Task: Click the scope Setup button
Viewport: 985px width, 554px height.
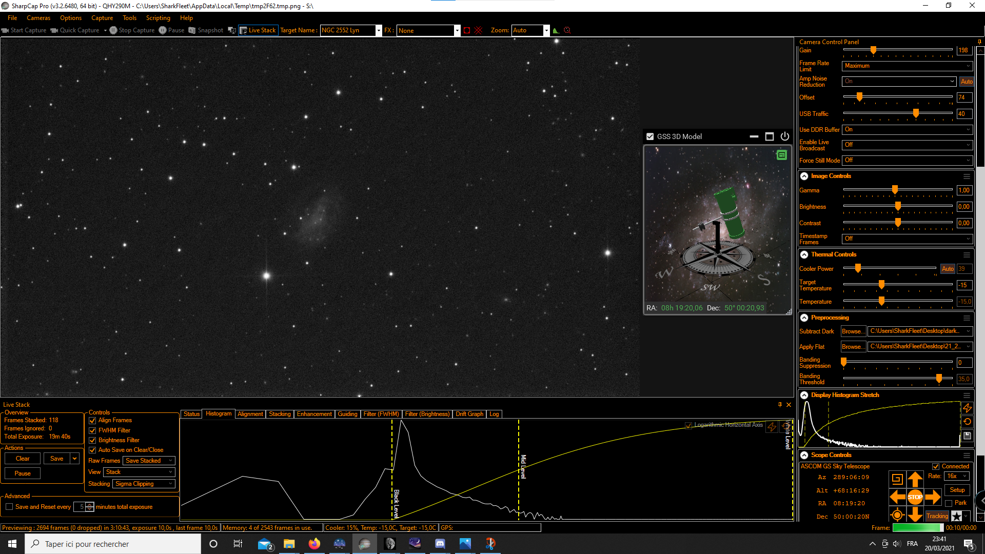Action: (x=957, y=490)
